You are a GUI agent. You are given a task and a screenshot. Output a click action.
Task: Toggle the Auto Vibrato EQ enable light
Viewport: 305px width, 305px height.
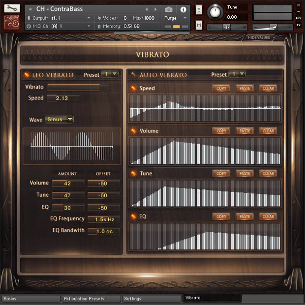point(133,216)
